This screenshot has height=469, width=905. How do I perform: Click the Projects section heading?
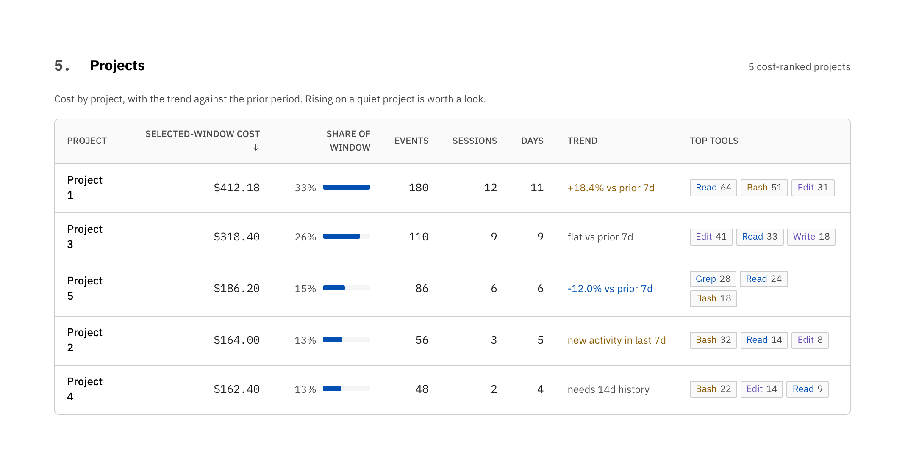click(x=117, y=66)
